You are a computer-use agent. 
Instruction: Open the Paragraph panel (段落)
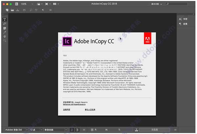[x=183, y=24]
